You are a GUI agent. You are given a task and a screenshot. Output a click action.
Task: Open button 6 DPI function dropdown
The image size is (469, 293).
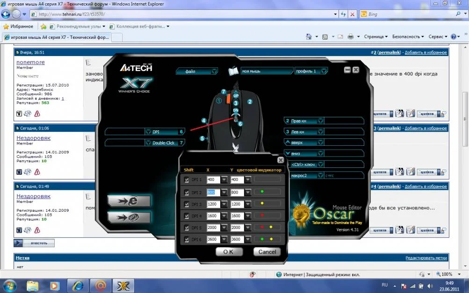[148, 132]
